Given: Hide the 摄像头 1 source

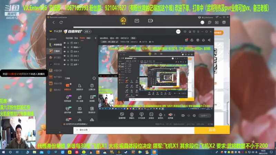Looking at the screenshot, I should [x=65, y=47].
